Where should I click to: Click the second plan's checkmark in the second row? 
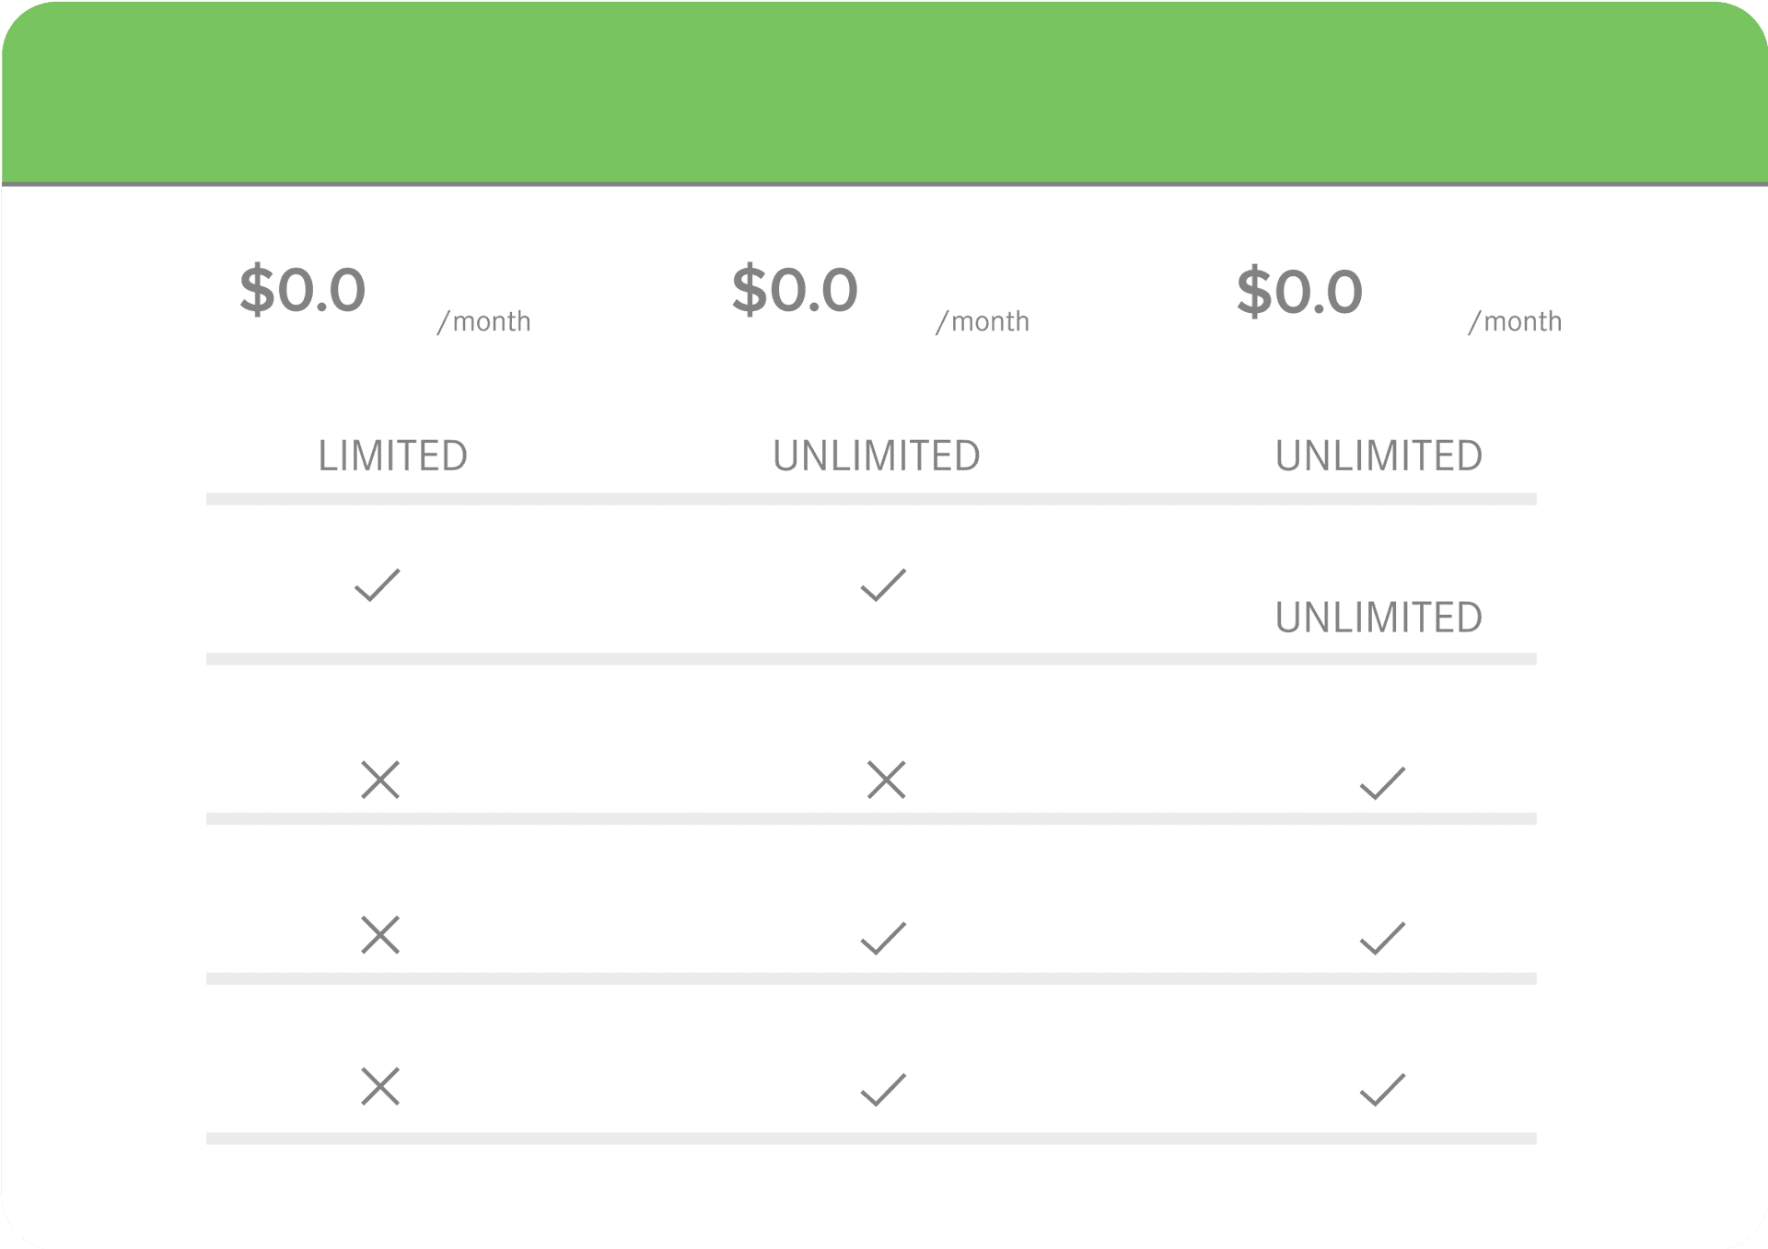tap(883, 585)
